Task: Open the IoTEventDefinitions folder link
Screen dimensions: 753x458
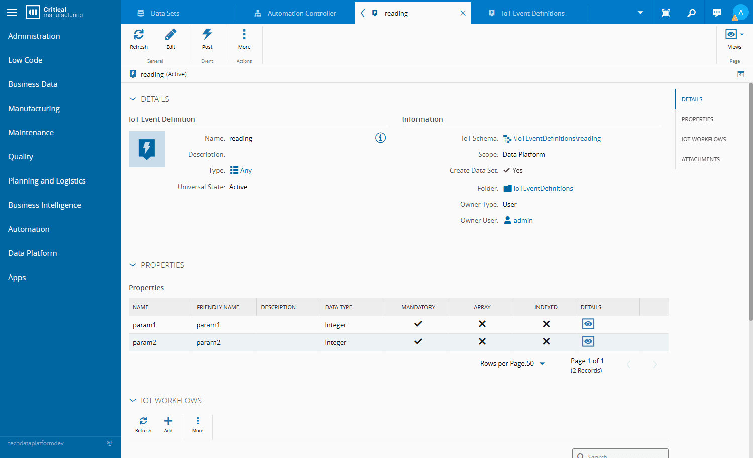Action: coord(543,189)
